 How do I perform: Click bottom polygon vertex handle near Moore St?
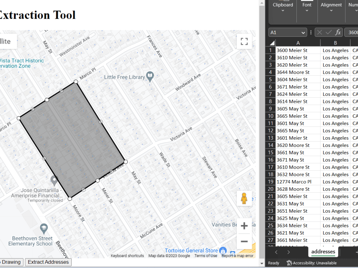click(70, 199)
